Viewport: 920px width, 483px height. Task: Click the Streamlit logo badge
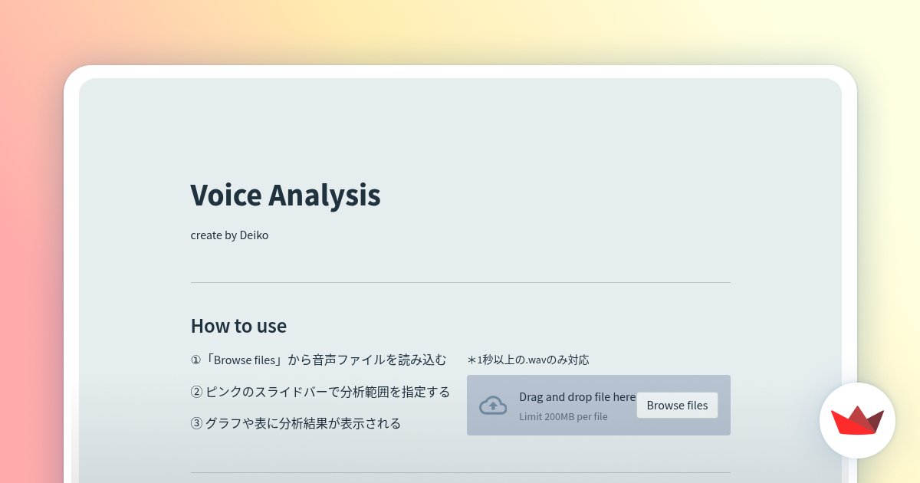(857, 420)
